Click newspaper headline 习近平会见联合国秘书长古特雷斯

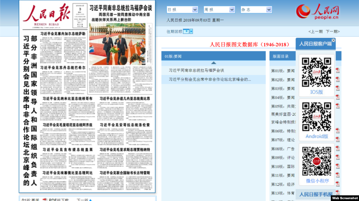(x=125, y=173)
